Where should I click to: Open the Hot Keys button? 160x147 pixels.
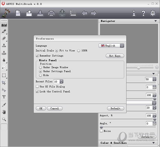click(x=115, y=56)
